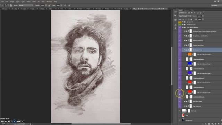Open the Character panel icon in dock
Image resolution: width=222 pixels, height=125 pixels.
click(176, 25)
